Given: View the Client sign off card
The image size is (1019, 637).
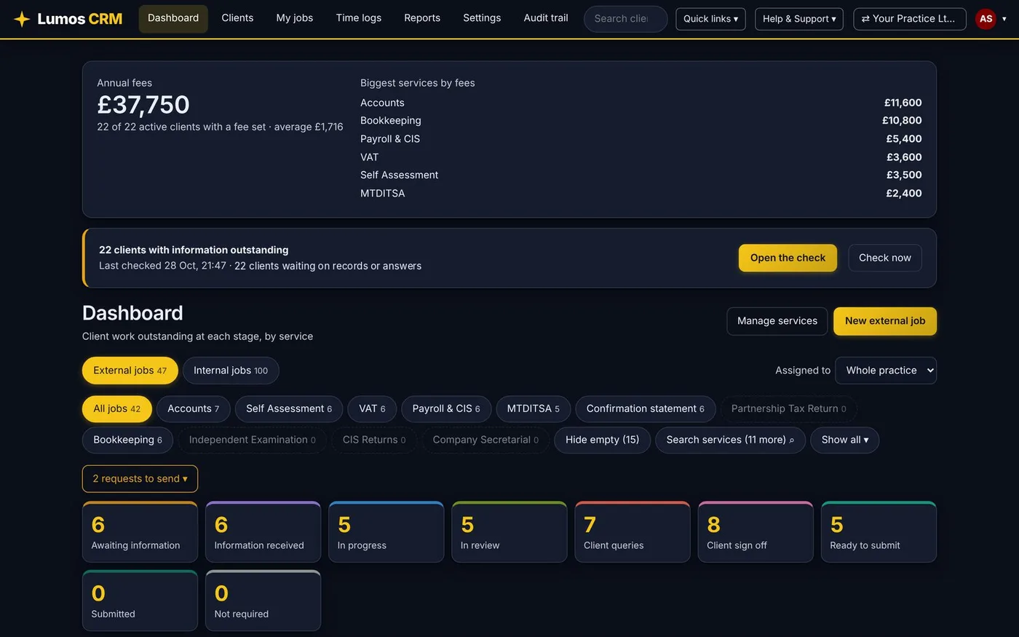Looking at the screenshot, I should tap(756, 532).
